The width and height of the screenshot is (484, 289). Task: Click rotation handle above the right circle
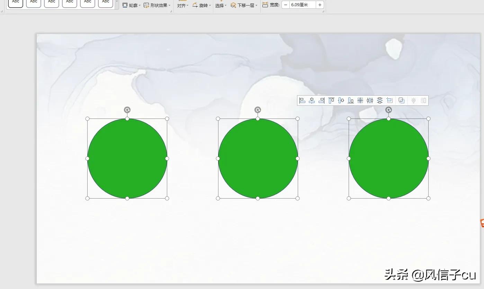(x=388, y=110)
